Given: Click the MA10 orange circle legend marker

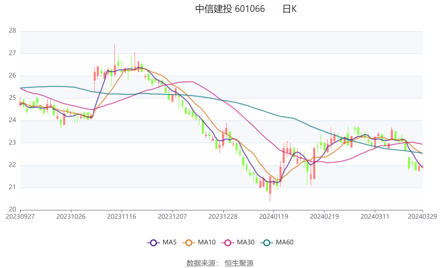Looking at the screenshot, I should pos(189,243).
